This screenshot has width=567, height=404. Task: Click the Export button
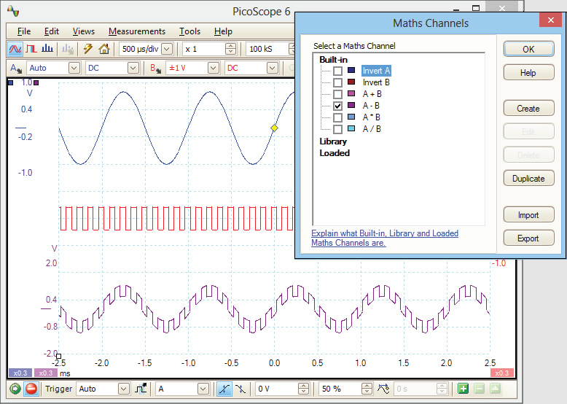tap(528, 238)
